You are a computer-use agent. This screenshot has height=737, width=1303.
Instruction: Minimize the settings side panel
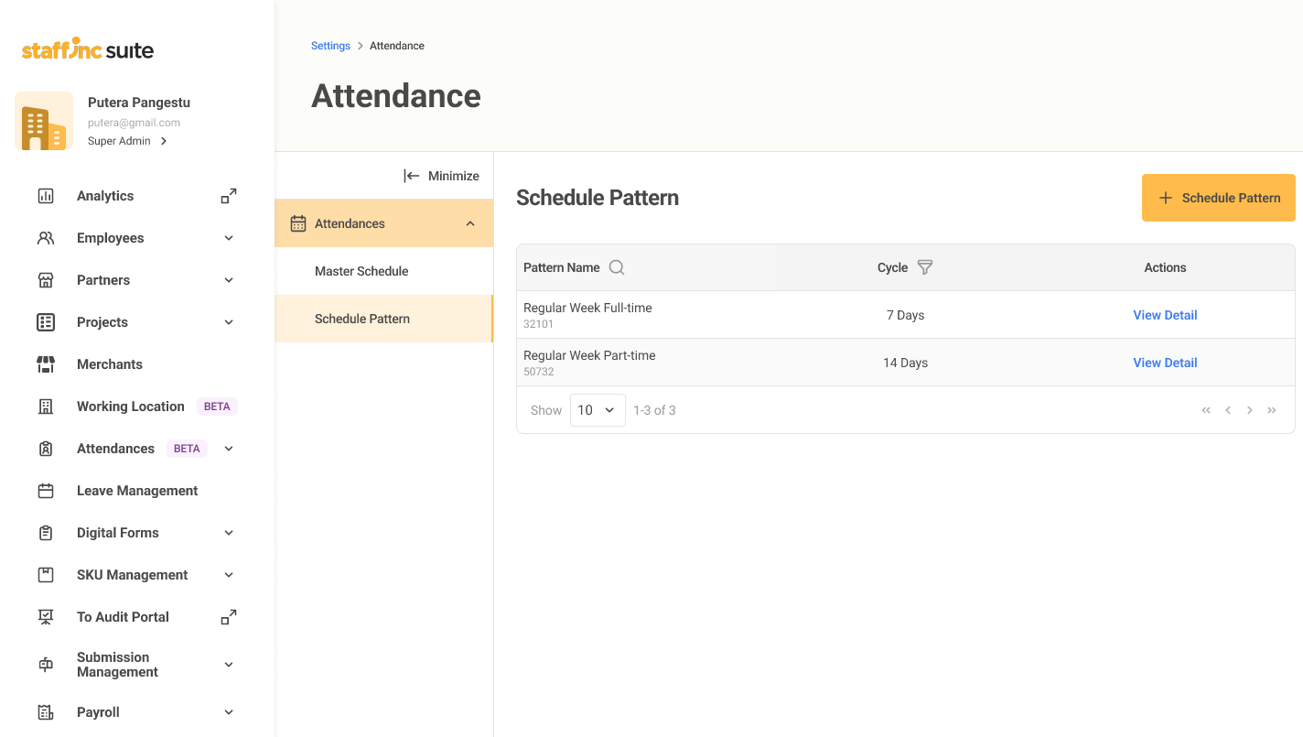[x=441, y=176]
